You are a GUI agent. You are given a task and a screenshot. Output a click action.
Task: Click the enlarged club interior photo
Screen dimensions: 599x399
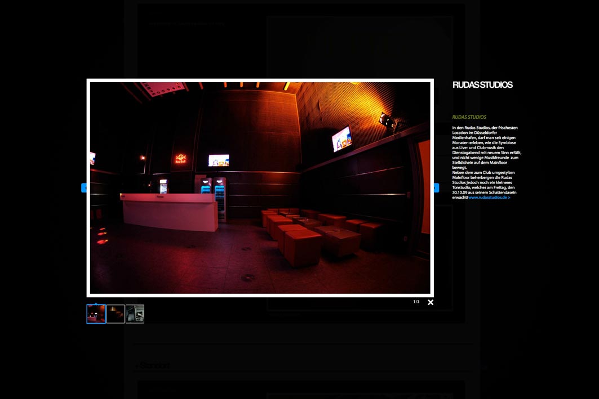259,189
